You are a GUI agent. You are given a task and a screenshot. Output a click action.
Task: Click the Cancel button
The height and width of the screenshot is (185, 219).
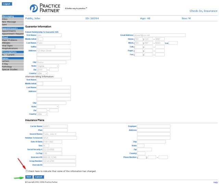tap(39, 177)
